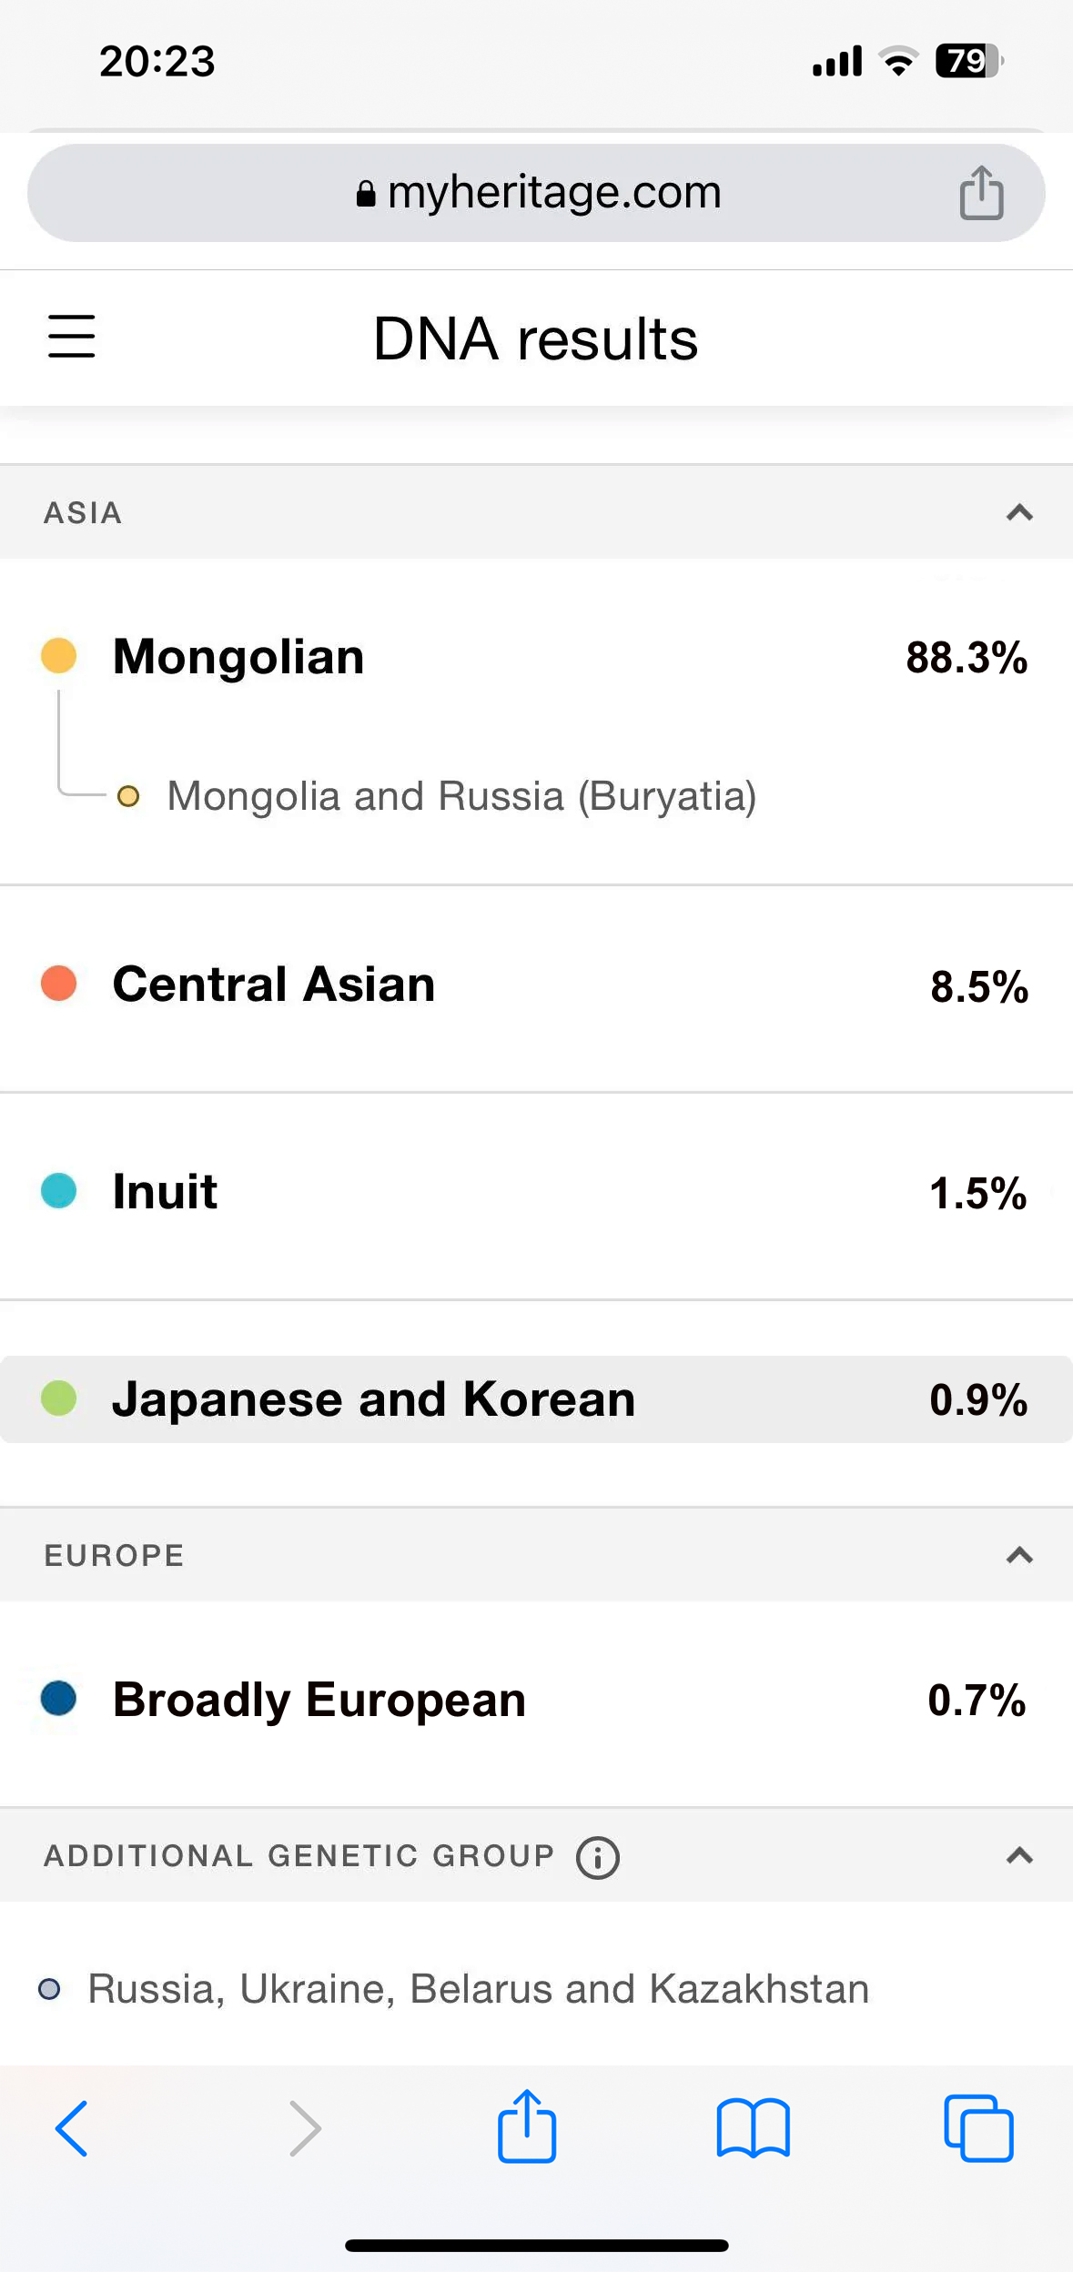
Task: Open Russia, Ukraine, Belarus and Kazakhstan group
Action: (454, 1989)
